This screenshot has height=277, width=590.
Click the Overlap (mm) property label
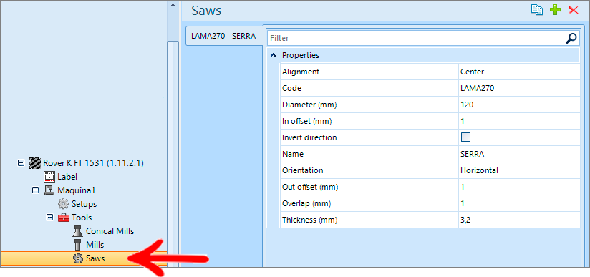click(x=307, y=203)
